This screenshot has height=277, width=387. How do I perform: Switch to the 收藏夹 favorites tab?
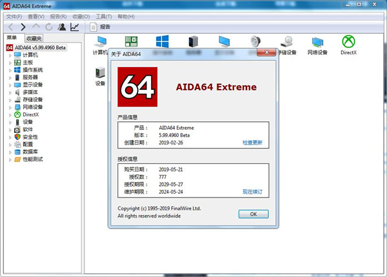click(x=34, y=38)
